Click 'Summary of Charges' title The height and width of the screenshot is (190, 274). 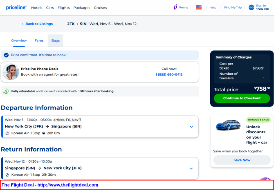click(x=234, y=57)
